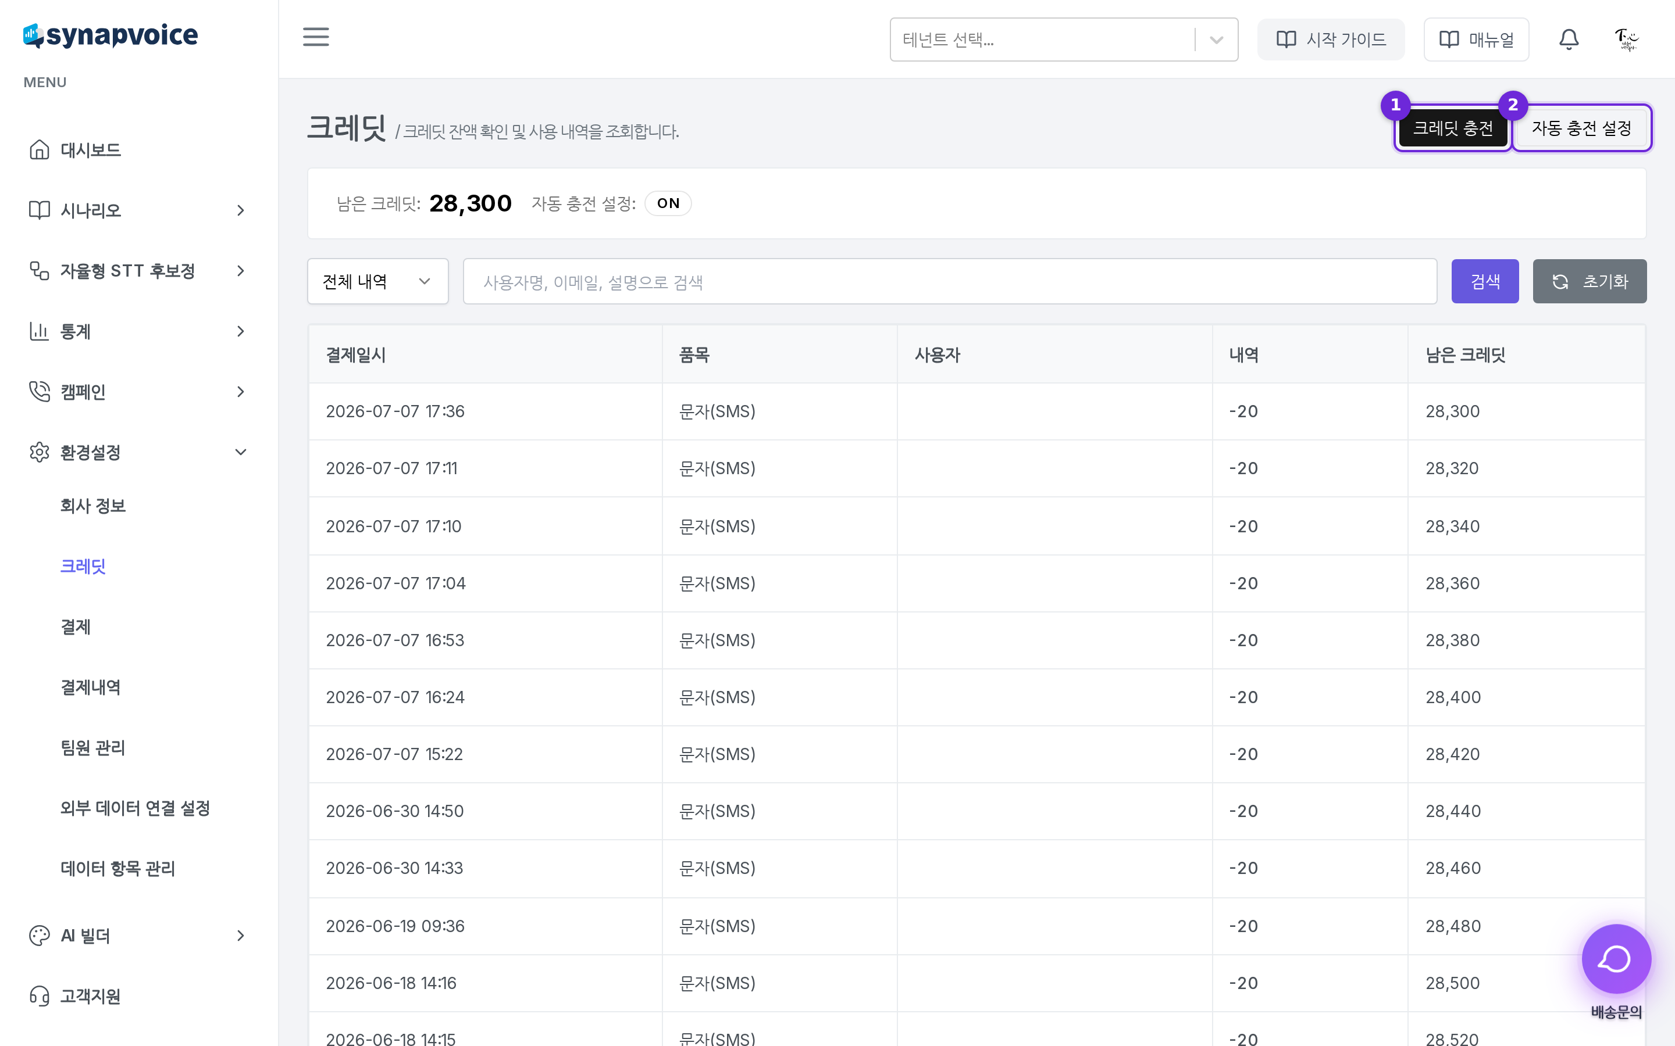
Task: Click the 초기화 reset button
Action: [1589, 282]
